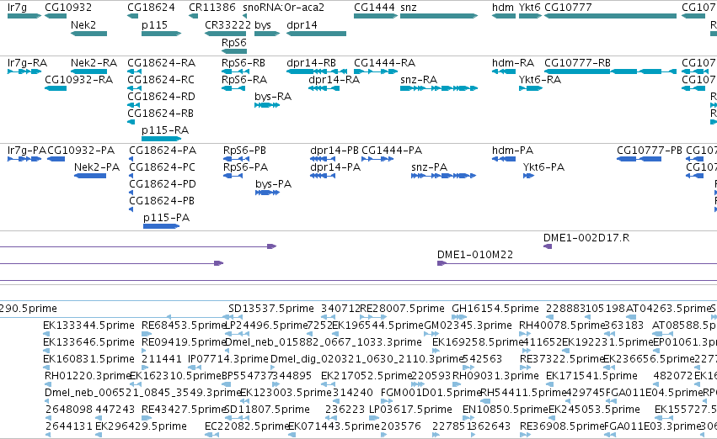
Task: Open protein RpS6-PB
Action: click(237, 159)
